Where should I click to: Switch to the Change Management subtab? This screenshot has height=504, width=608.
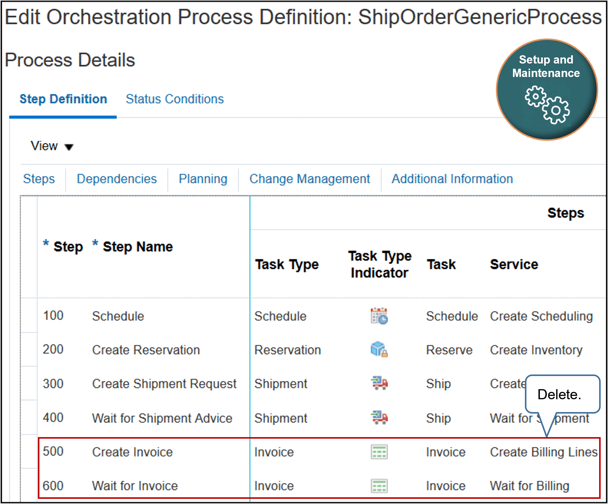(x=309, y=179)
